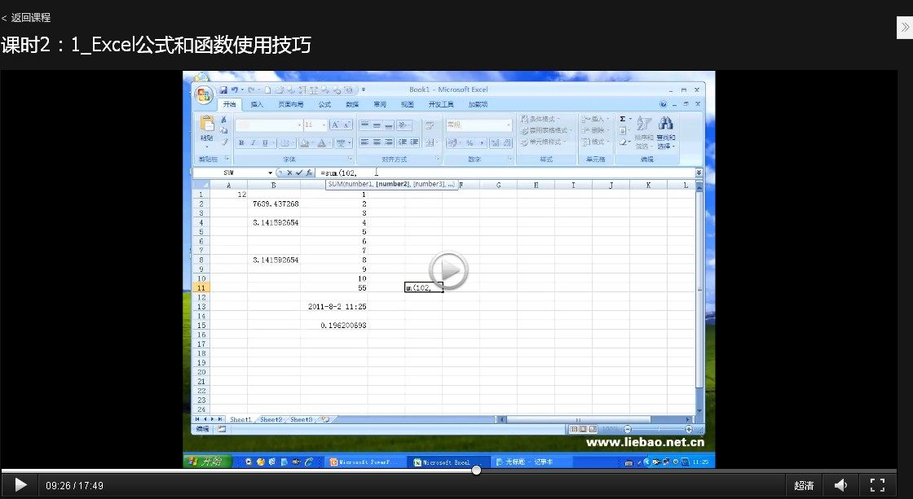Click the play button in player bar
This screenshot has width=913, height=499.
click(x=20, y=485)
